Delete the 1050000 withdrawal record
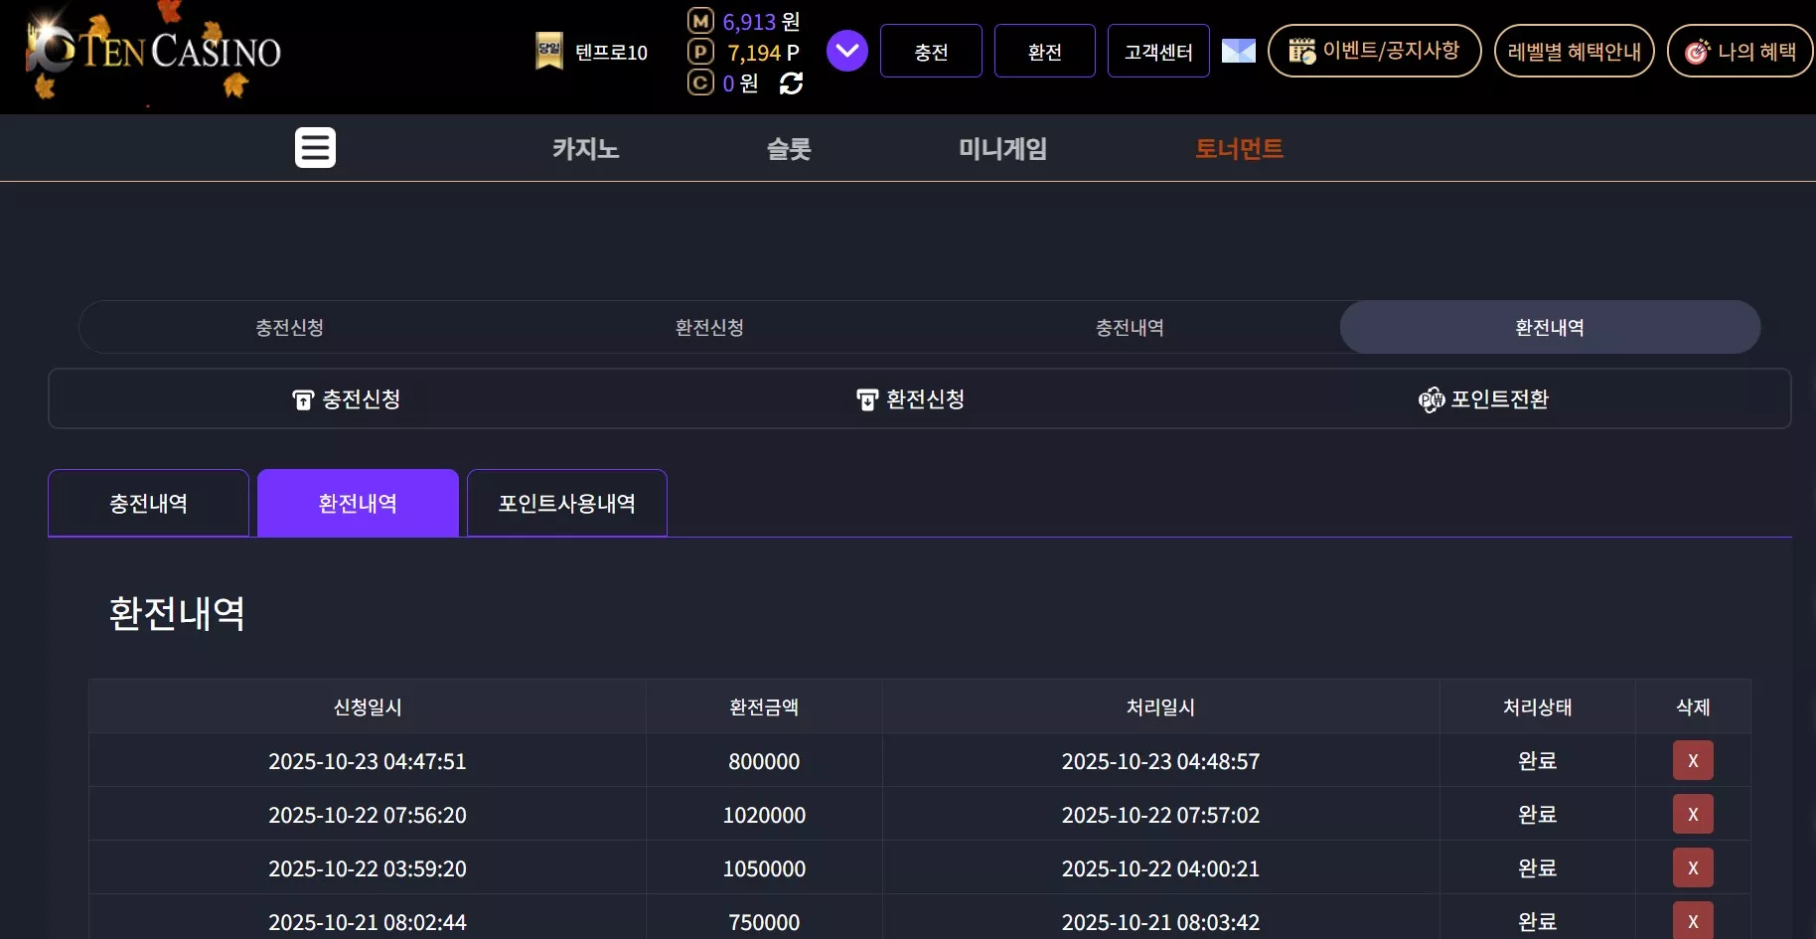This screenshot has width=1816, height=939. pos(1693,867)
